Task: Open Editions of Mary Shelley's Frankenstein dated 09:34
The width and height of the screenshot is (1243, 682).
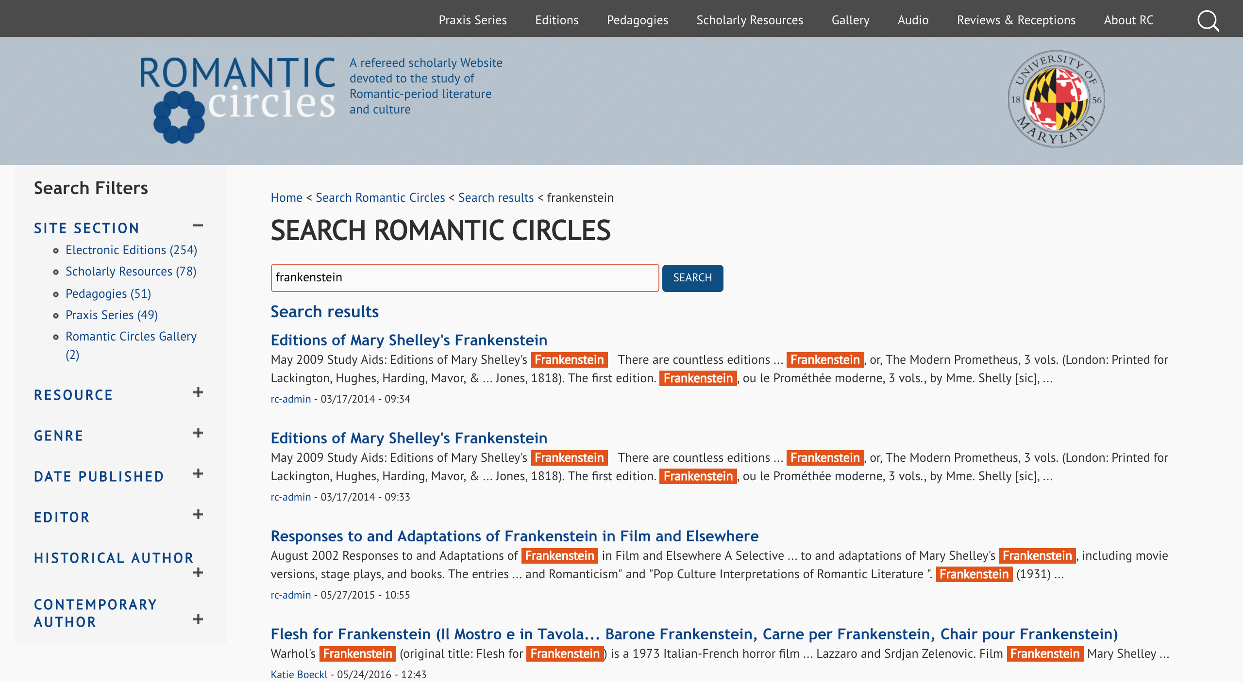Action: [409, 340]
